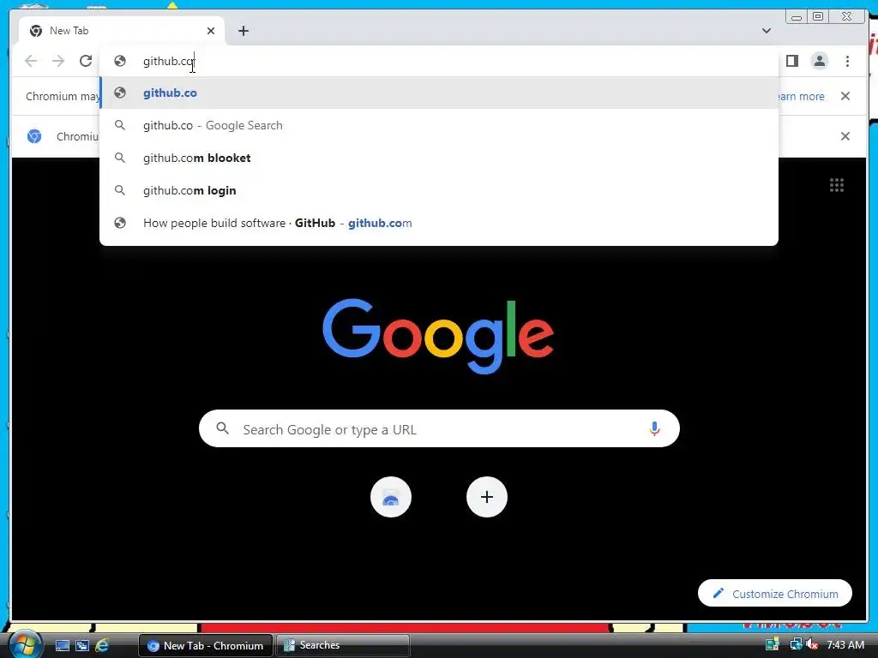This screenshot has height=658, width=878.
Task: Click in the address bar text github.co
Action: (168, 61)
